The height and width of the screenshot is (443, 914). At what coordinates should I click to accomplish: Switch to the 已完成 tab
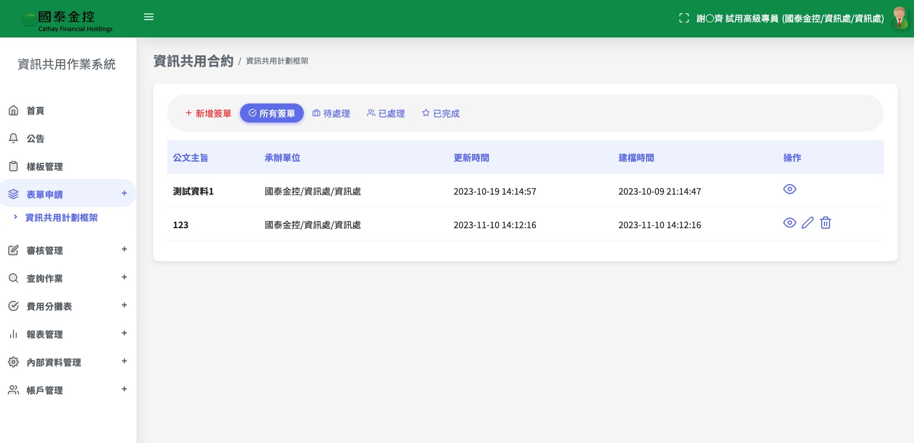click(x=441, y=114)
